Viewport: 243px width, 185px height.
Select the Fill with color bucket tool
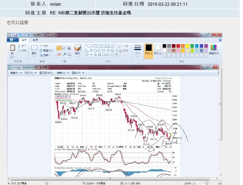click(x=64, y=48)
